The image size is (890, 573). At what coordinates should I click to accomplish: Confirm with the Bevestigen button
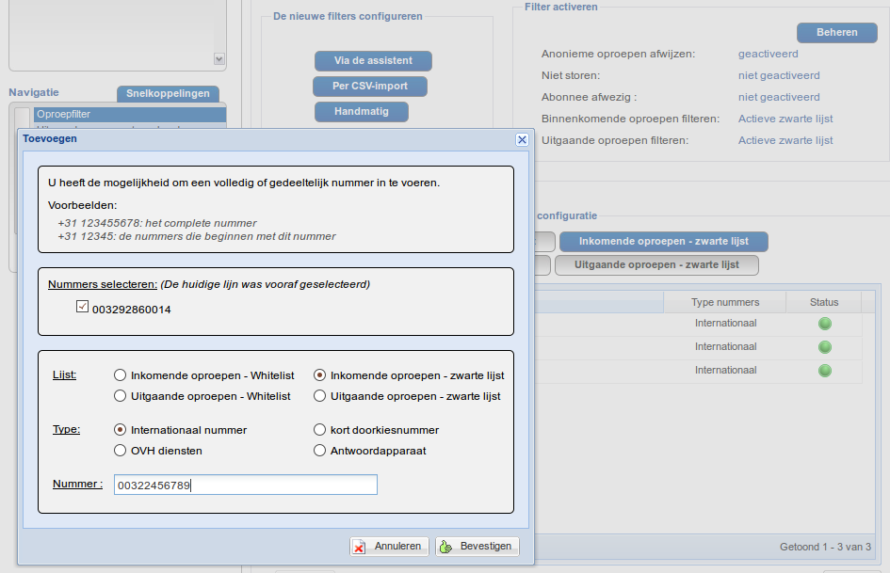tap(477, 546)
